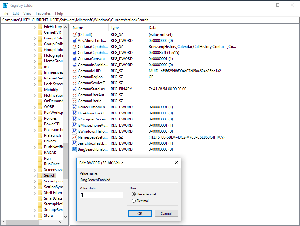300x226 pixels.
Task: Click the tree pane vertical scrollbar thumb
Action: click(x=65, y=161)
